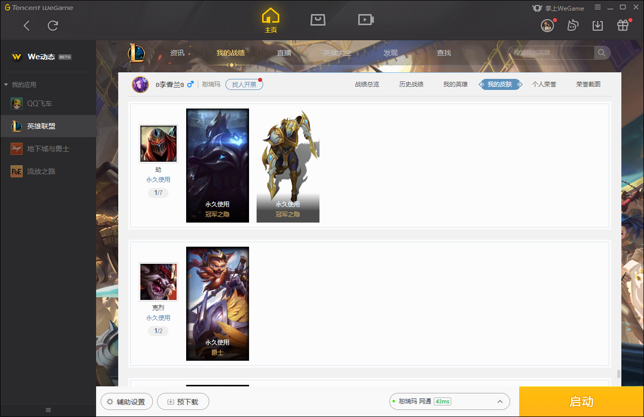Select 流放之路 in sidebar
The width and height of the screenshot is (644, 417).
point(48,171)
